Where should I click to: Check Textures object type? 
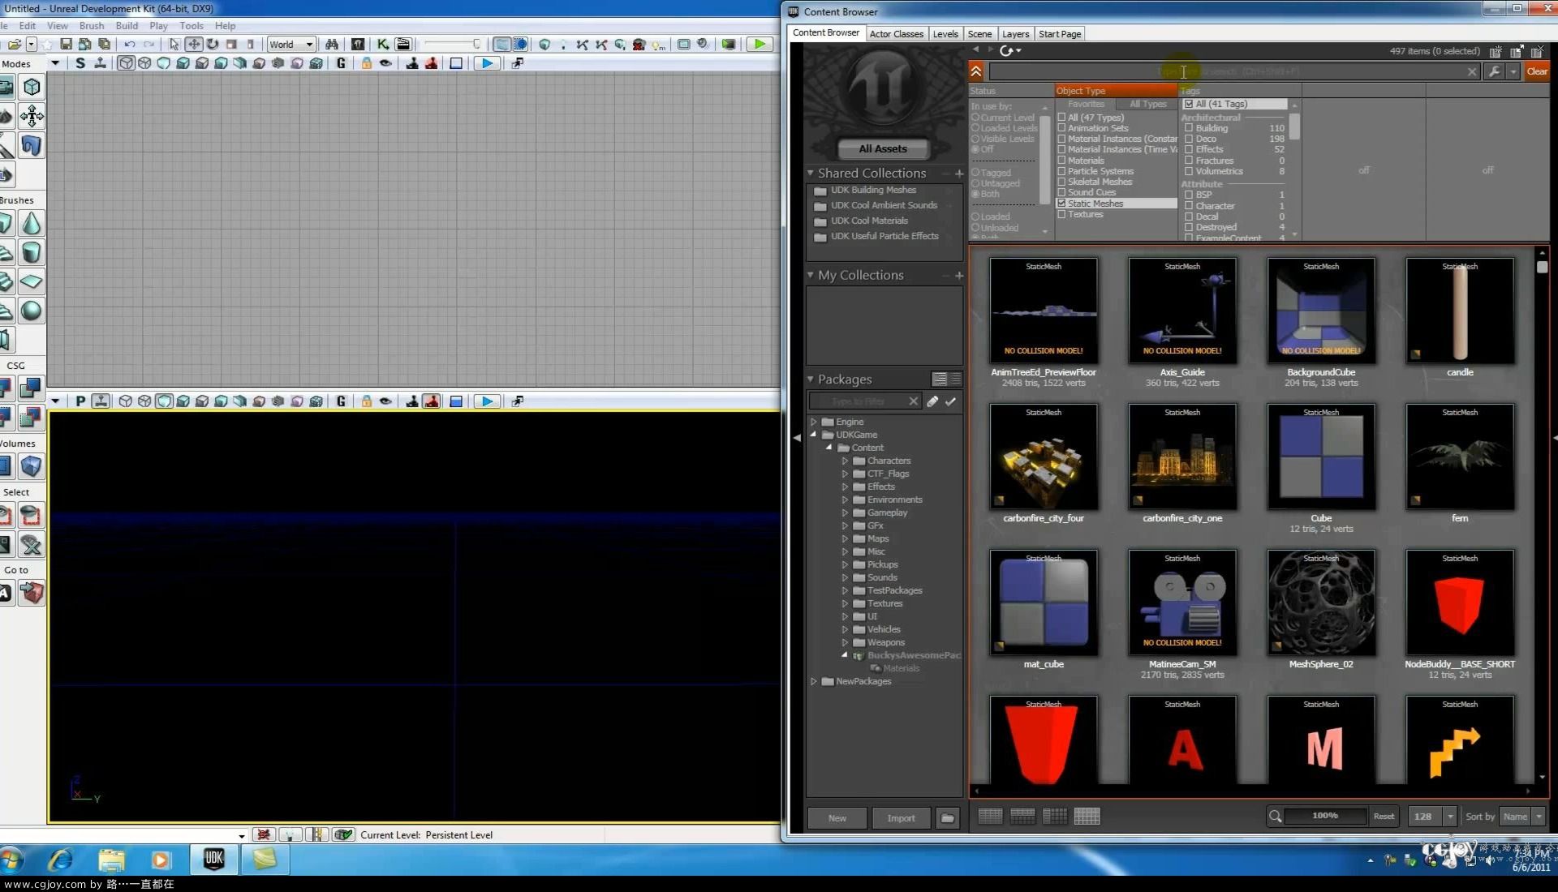(1061, 214)
